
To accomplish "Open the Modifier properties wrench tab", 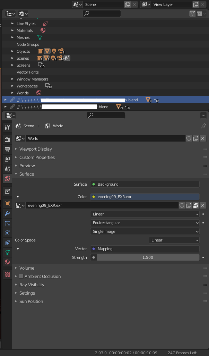I will [x=7, y=213].
